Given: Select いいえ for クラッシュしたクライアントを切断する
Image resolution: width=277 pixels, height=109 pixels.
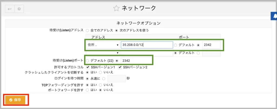Looking at the screenshot, I should pos(100,72).
